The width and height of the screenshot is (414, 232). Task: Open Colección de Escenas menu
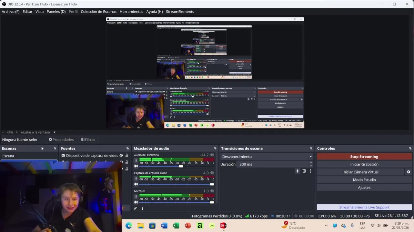pyautogui.click(x=98, y=12)
